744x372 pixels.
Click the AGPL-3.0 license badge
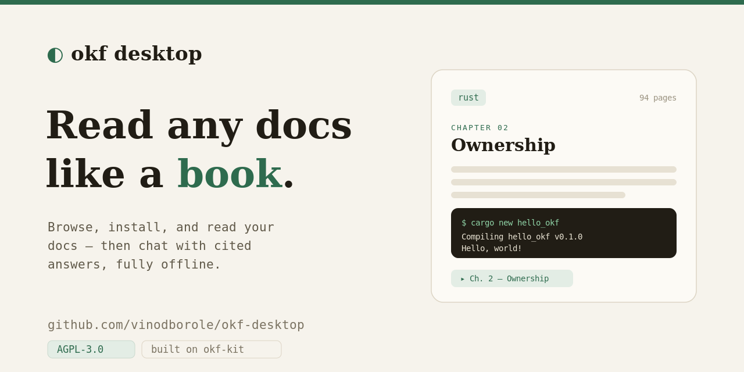click(91, 349)
